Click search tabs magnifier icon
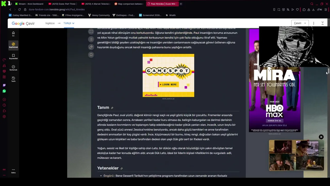 click(x=312, y=4)
